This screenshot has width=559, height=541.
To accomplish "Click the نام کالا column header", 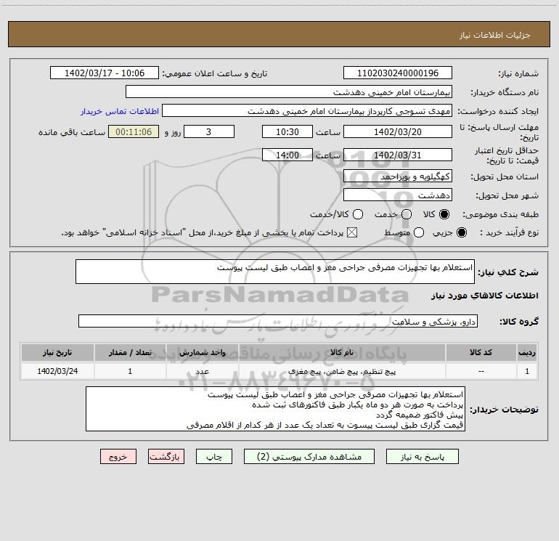I will pyautogui.click(x=342, y=352).
